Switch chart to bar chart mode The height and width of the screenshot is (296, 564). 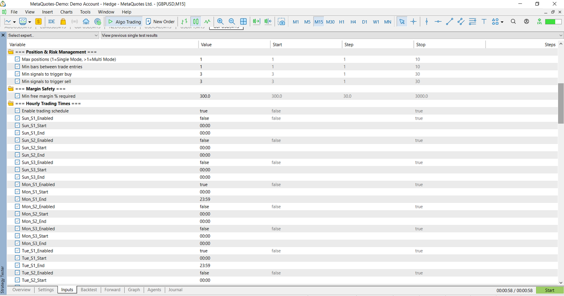(185, 22)
